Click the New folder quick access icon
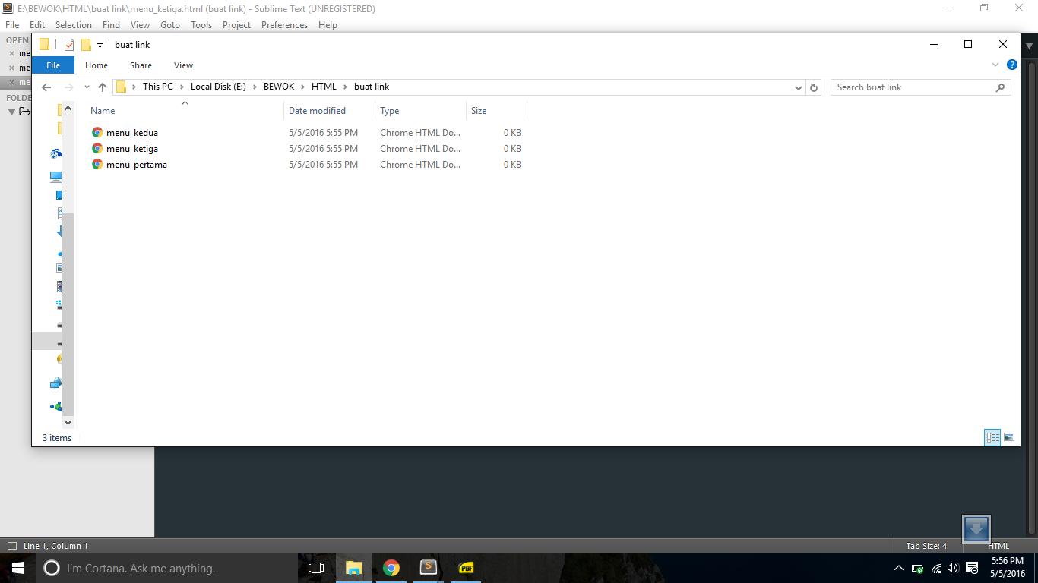Image resolution: width=1038 pixels, height=583 pixels. coord(86,45)
